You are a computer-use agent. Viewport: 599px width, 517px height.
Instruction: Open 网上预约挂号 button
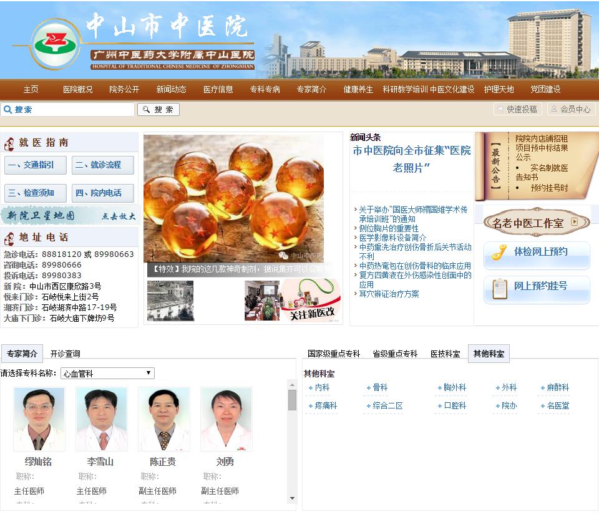(x=537, y=289)
